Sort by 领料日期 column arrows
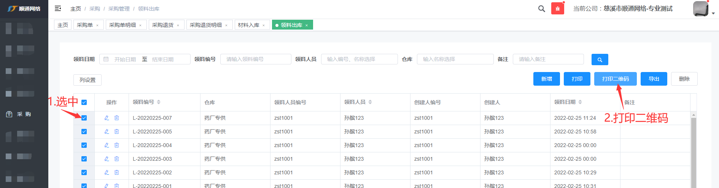The height and width of the screenshot is (188, 719). coord(580,102)
